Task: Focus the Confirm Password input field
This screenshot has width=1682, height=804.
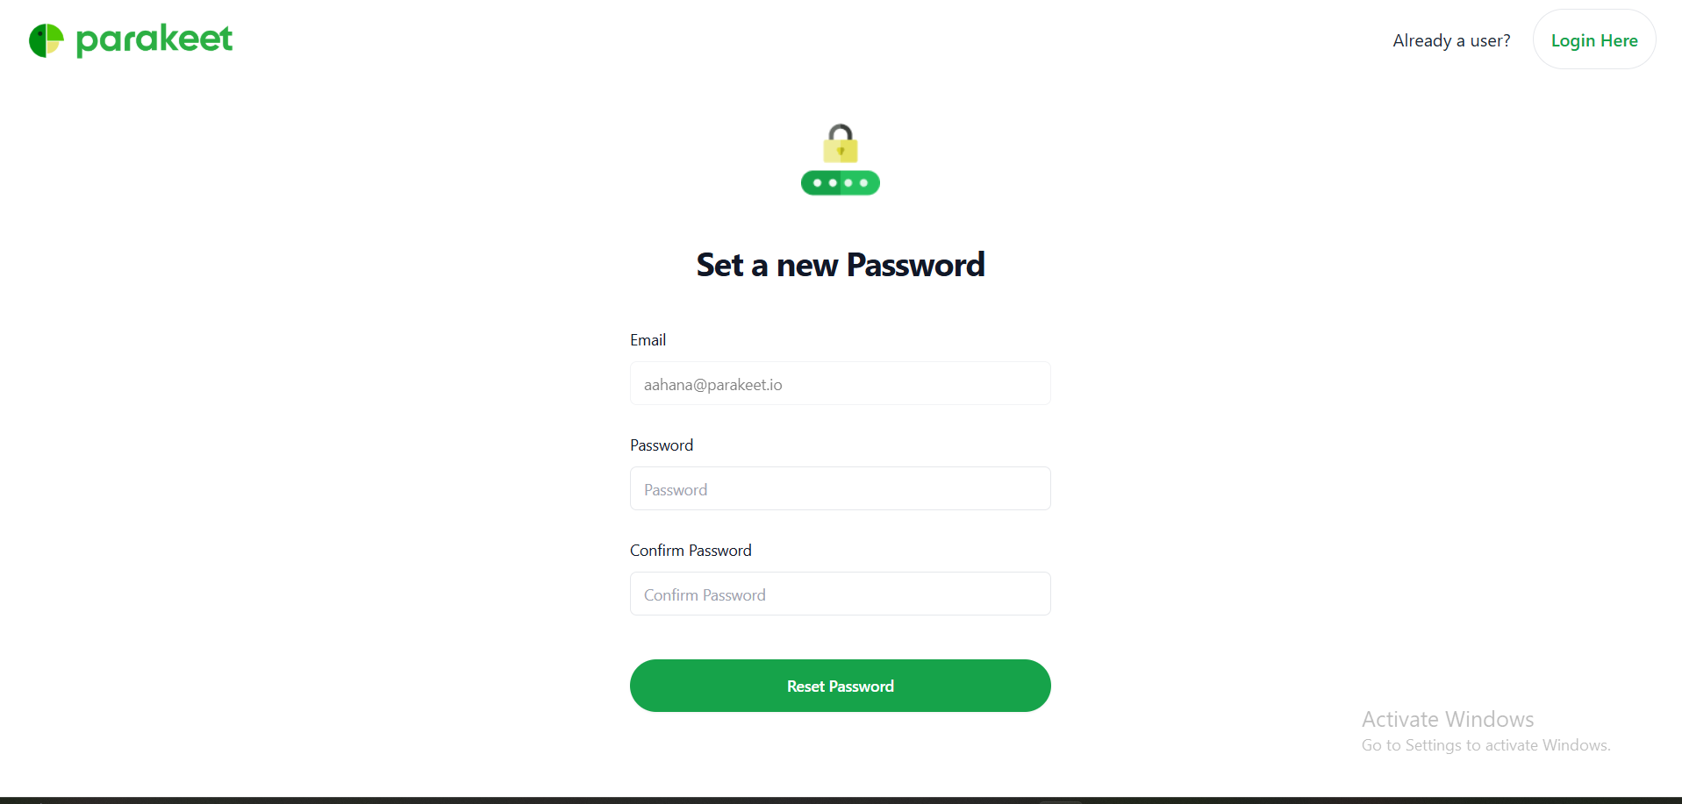Action: point(841,594)
